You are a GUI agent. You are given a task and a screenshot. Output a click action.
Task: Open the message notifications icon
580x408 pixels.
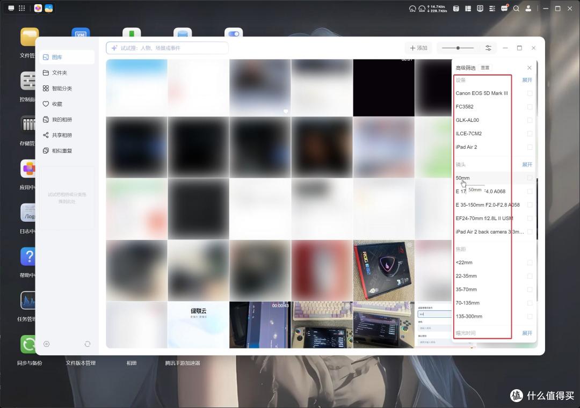click(504, 8)
